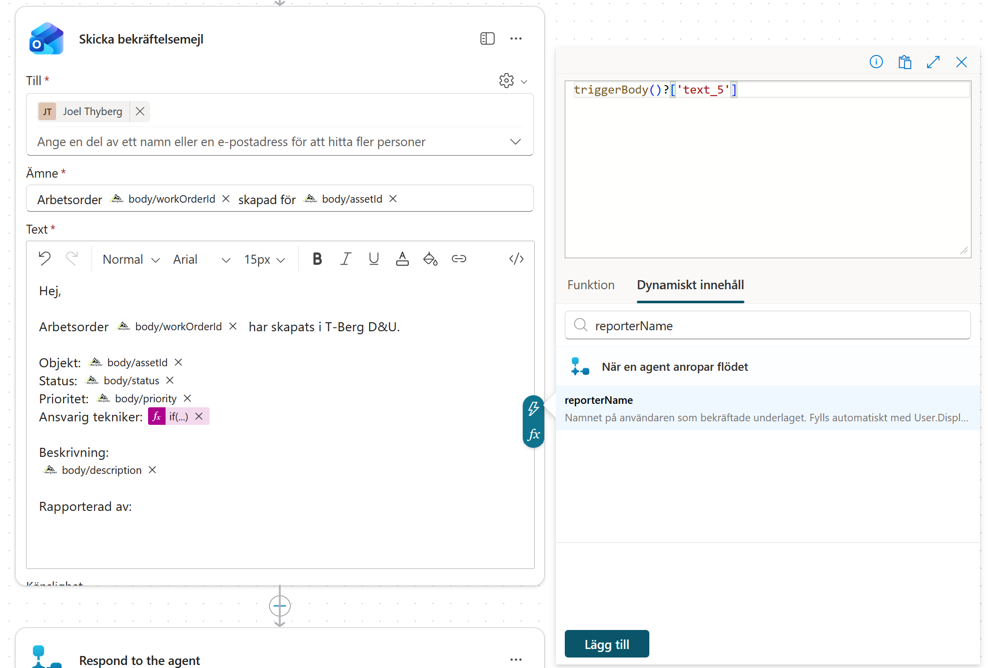Screen dimensions: 988x668
Task: Paste from clipboard in expression panel
Action: 904,62
